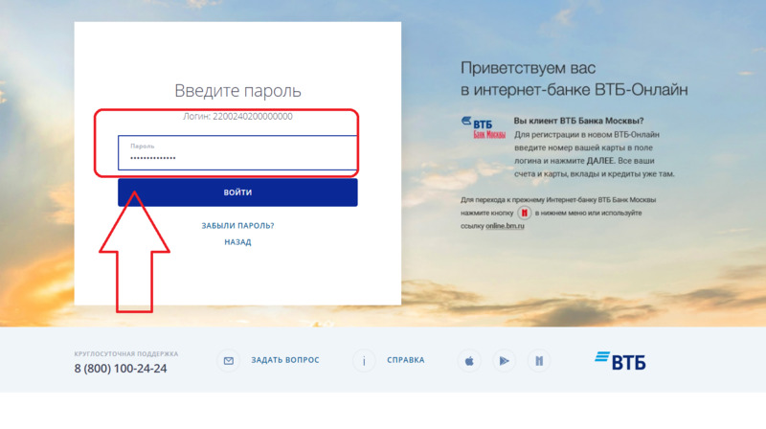Click the info icon beside СПРАВКА
The width and height of the screenshot is (766, 429).
coord(364,361)
